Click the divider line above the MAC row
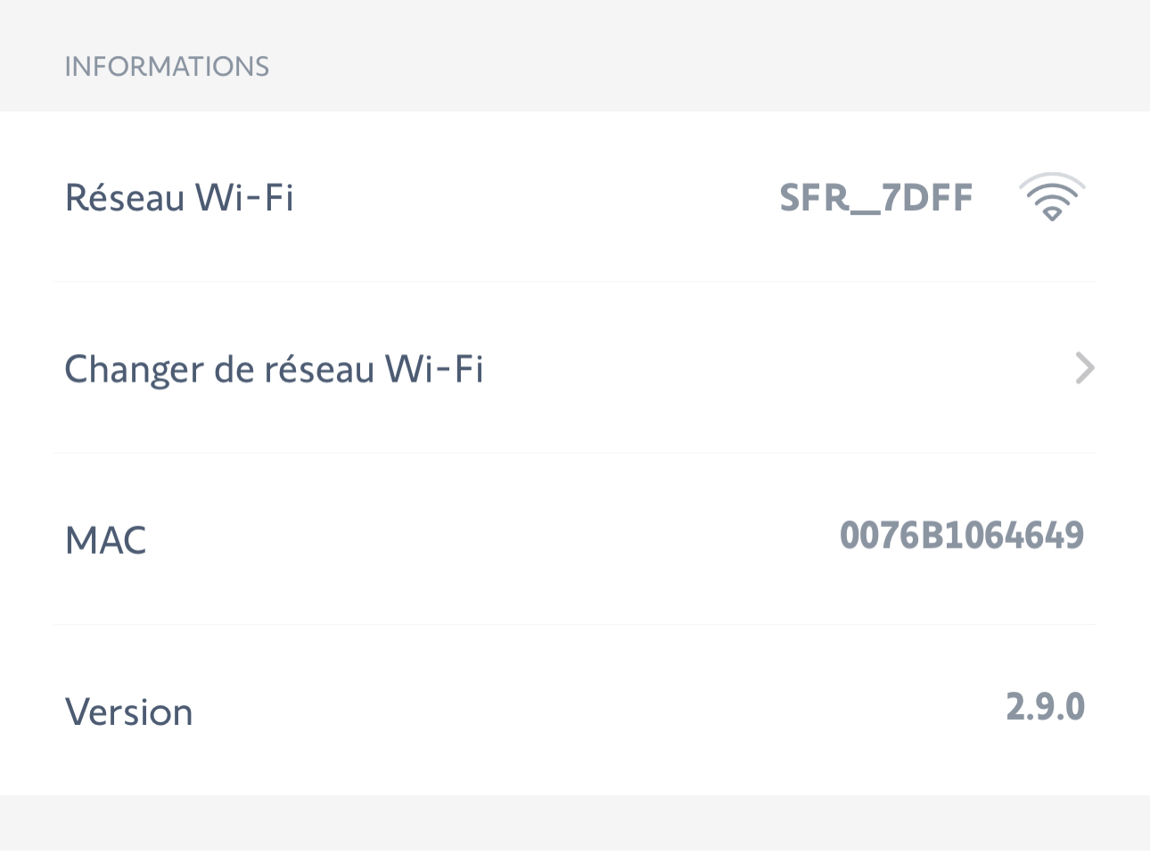This screenshot has height=856, width=1150. [x=575, y=453]
